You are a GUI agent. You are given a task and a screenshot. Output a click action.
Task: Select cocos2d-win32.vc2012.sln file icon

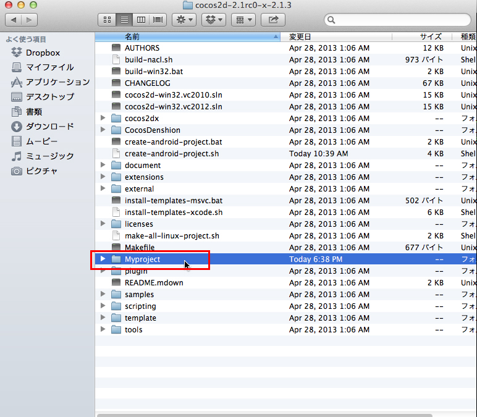pyautogui.click(x=116, y=106)
